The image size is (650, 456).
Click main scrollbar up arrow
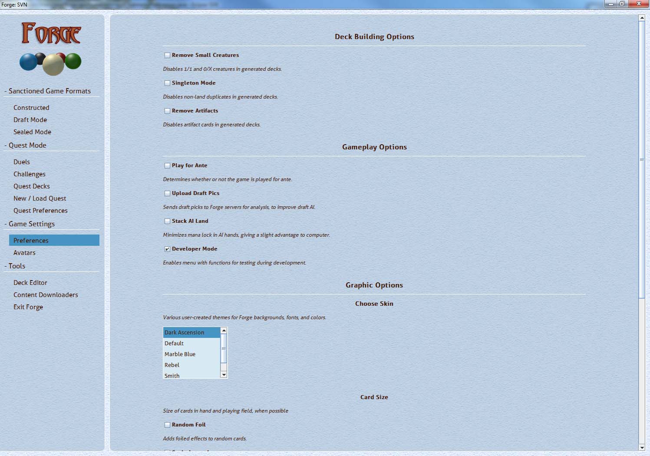(642, 18)
